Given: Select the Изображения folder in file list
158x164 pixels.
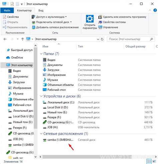Looking at the screenshot, I should tap(54, 75).
